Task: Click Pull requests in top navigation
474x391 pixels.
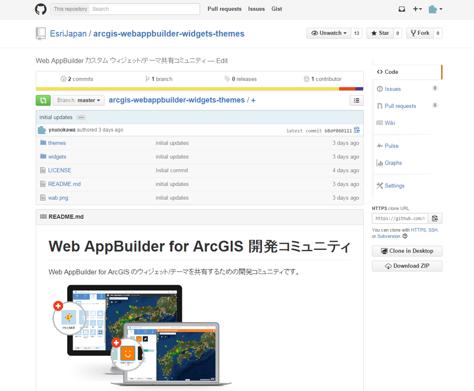Action: (x=224, y=9)
